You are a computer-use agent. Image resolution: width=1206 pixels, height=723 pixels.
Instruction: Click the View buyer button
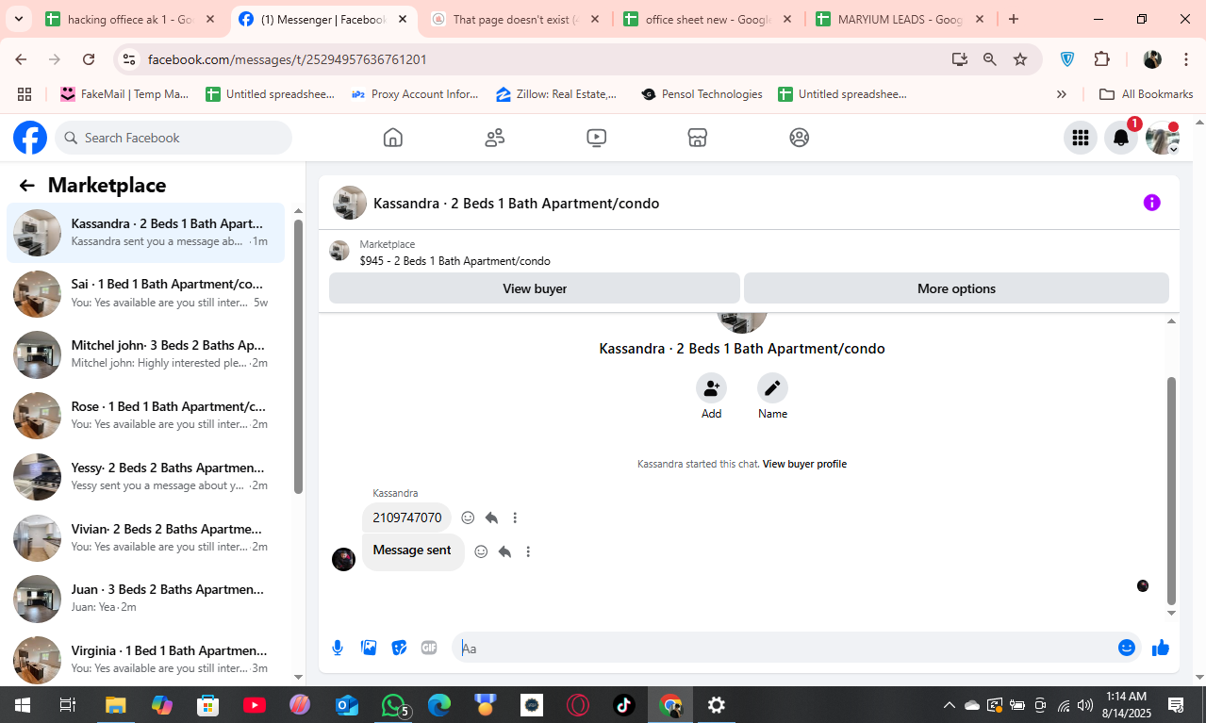(x=535, y=288)
